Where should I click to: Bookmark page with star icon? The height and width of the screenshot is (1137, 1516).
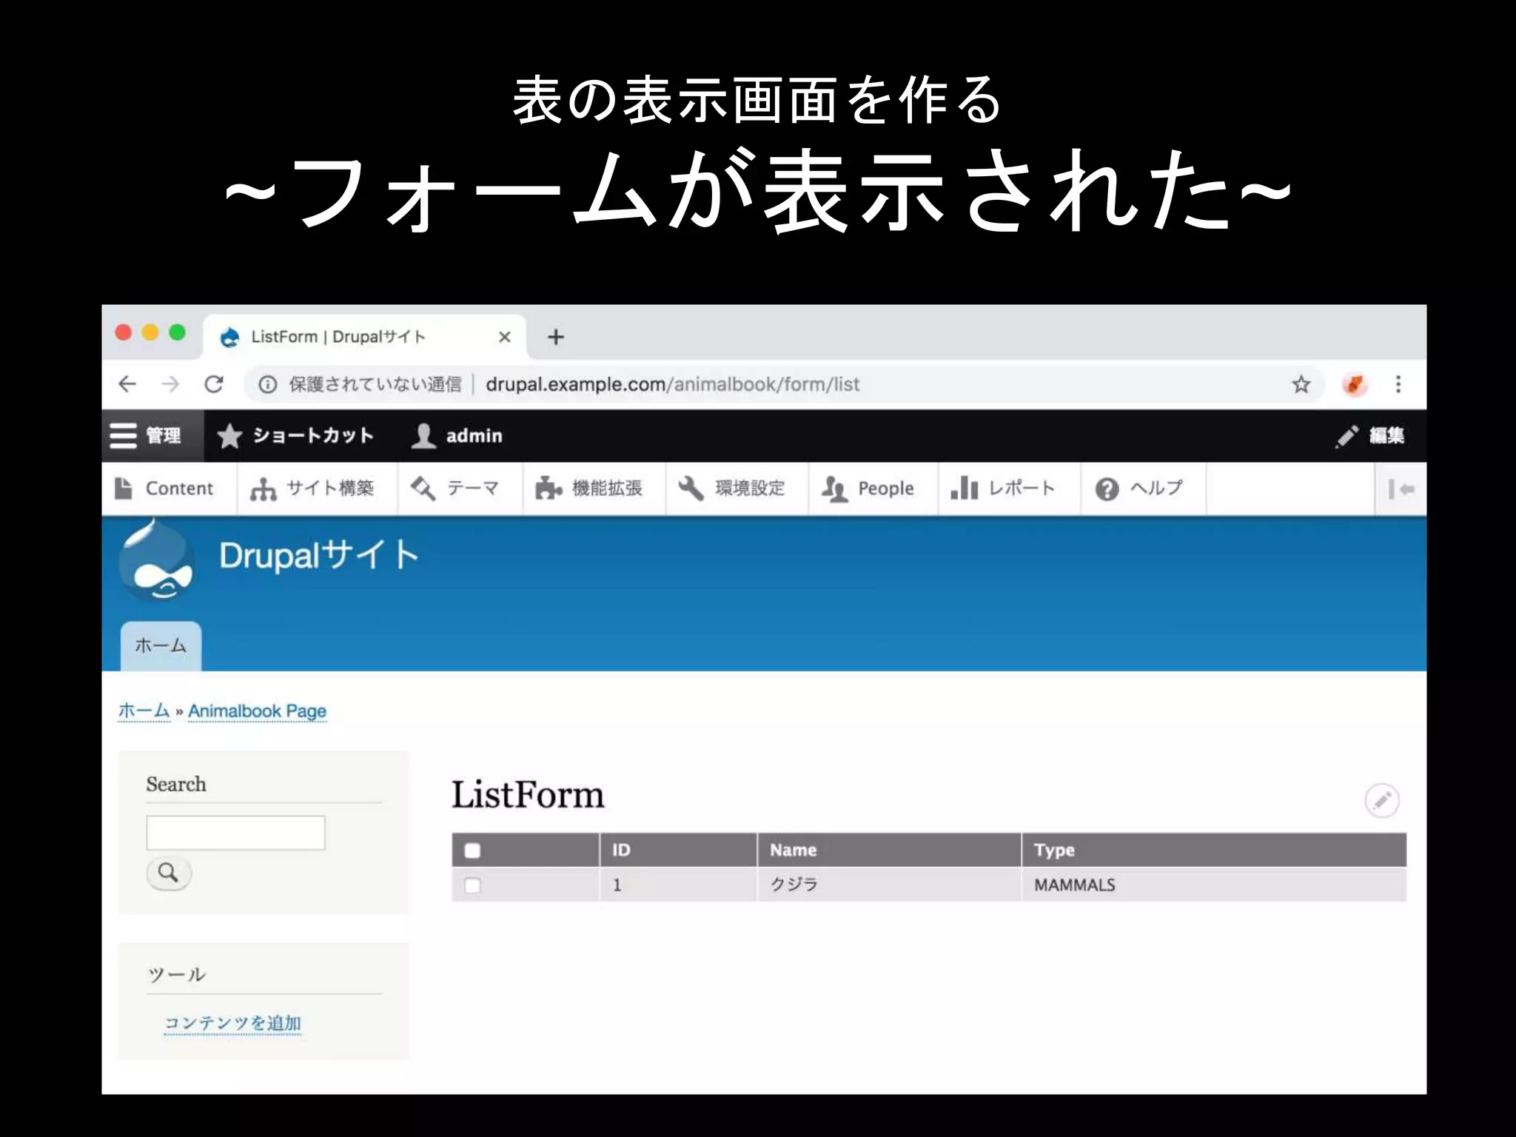click(x=1301, y=384)
